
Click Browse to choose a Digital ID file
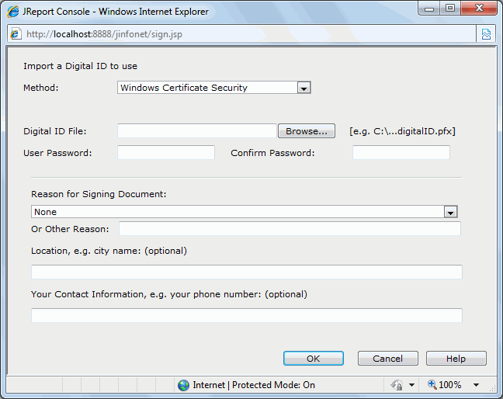click(307, 131)
